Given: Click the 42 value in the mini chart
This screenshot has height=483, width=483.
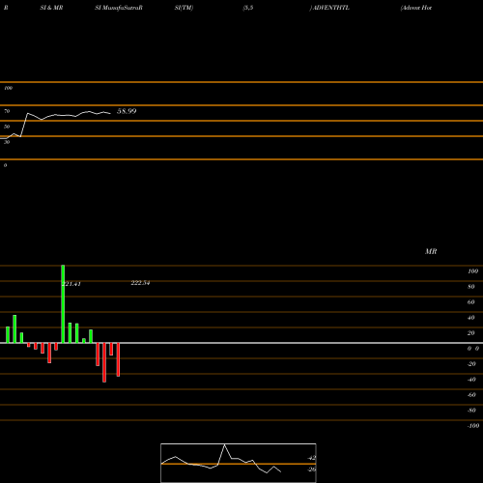Looking at the screenshot, I should 312,458.
